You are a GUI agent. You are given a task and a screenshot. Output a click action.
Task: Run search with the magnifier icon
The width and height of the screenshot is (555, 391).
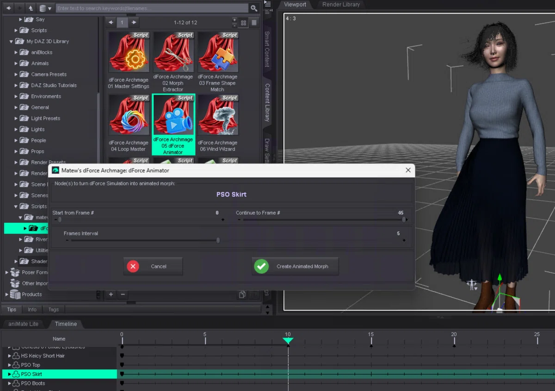[x=254, y=8]
